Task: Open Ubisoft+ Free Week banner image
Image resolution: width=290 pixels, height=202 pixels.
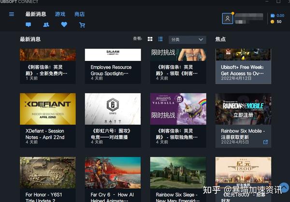Action: 243,55
